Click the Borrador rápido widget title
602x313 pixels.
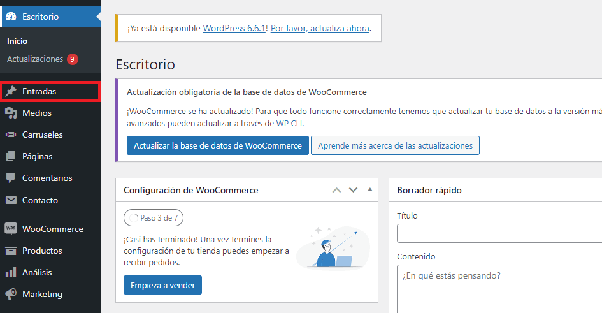click(429, 190)
